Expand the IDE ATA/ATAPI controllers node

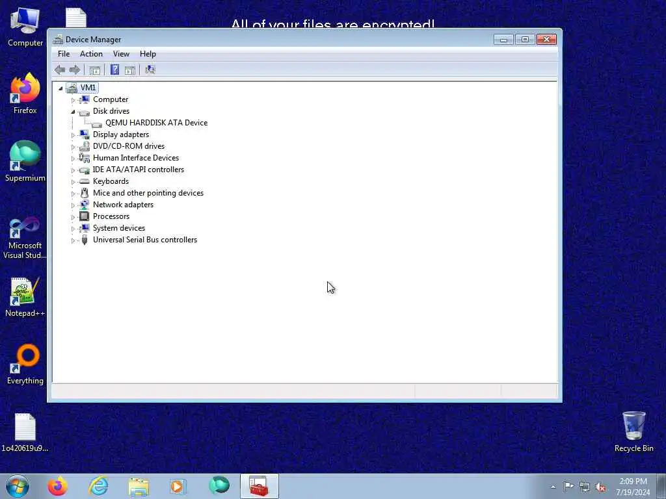click(x=73, y=170)
